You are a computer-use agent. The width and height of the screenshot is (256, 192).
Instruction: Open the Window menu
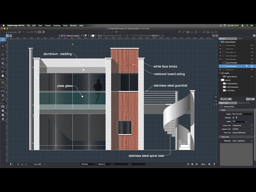73,26
